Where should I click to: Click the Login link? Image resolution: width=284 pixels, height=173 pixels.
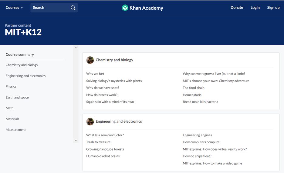click(255, 8)
